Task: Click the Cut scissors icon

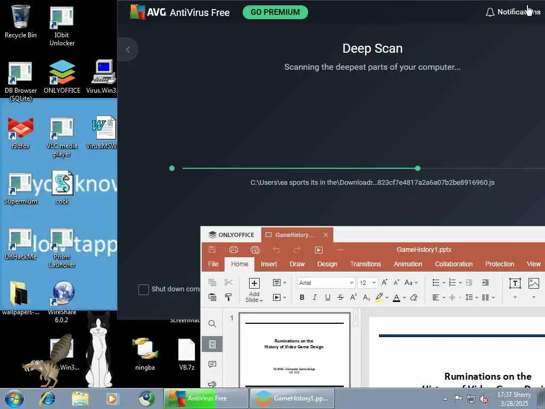Action: pyautogui.click(x=228, y=282)
